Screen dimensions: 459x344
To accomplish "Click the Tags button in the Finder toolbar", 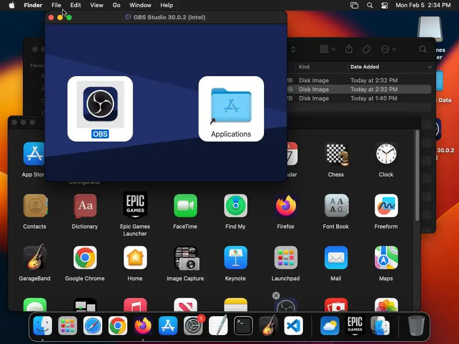I will [366, 49].
